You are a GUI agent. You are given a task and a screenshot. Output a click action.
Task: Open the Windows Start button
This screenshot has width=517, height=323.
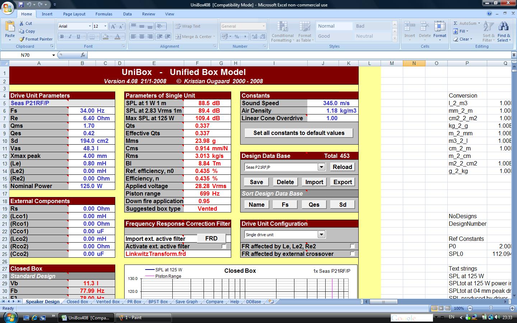10,317
